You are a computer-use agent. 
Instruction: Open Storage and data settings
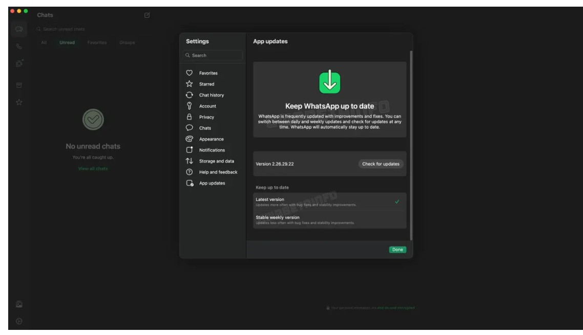click(x=213, y=161)
